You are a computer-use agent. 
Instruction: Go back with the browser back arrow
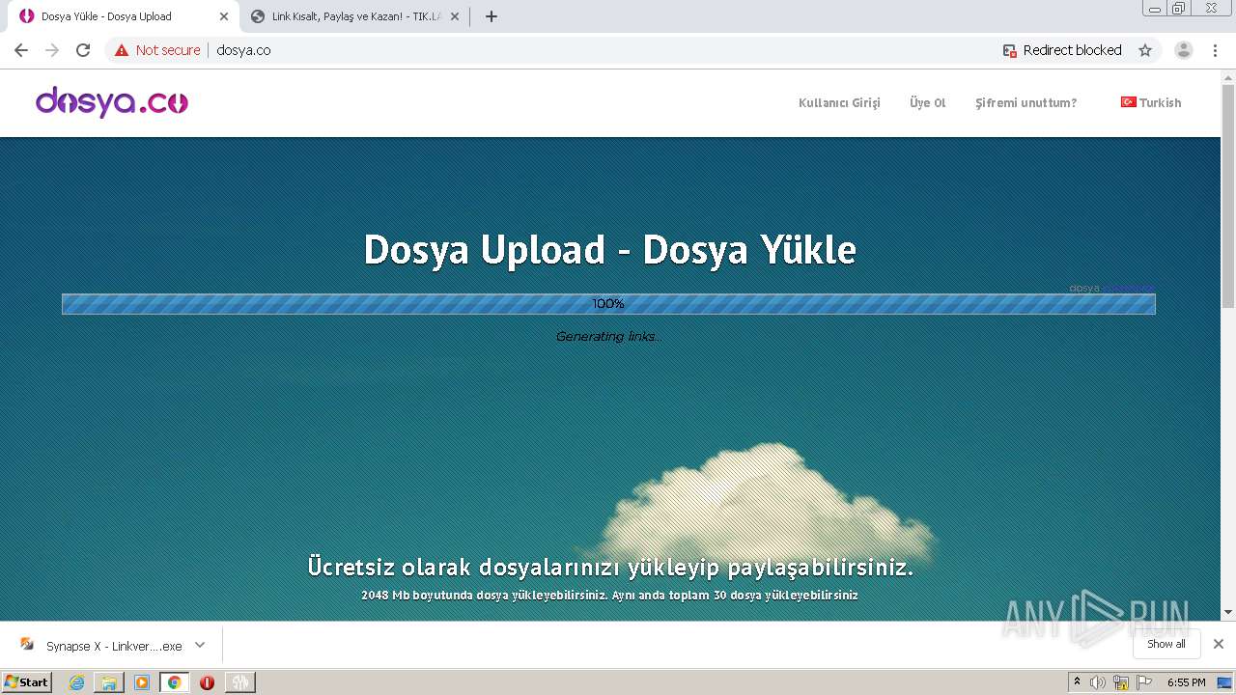(x=21, y=50)
